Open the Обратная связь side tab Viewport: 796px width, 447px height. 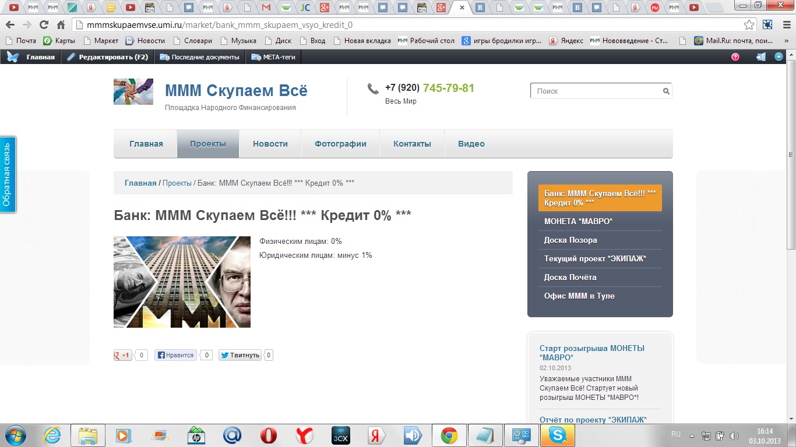tap(8, 175)
